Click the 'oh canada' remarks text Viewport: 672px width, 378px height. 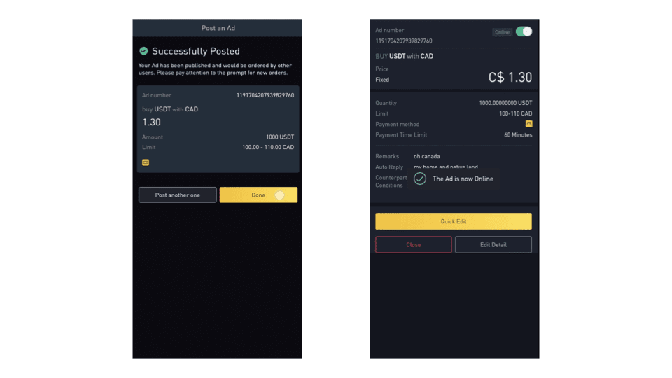click(x=427, y=156)
